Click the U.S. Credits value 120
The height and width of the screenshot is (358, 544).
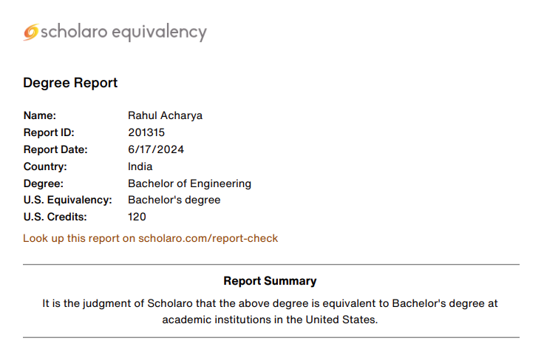pyautogui.click(x=137, y=217)
